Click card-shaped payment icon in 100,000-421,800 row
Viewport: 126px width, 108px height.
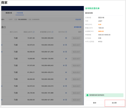click(64, 100)
